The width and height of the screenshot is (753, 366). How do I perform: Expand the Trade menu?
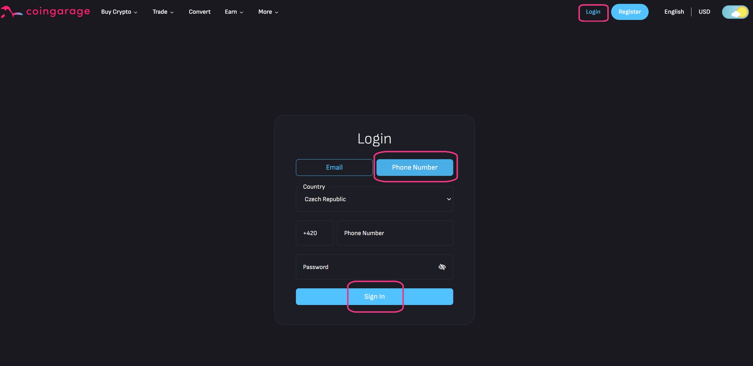(163, 12)
